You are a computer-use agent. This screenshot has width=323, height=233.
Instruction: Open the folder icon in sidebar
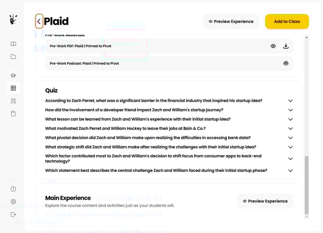tap(13, 57)
